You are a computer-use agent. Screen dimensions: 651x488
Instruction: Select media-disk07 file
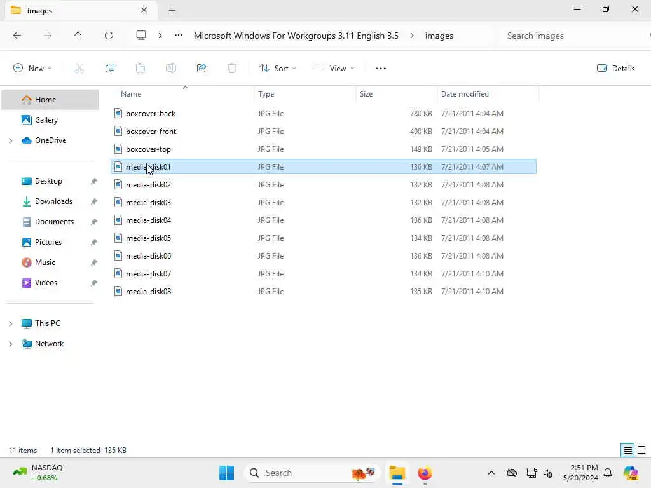coord(324,274)
